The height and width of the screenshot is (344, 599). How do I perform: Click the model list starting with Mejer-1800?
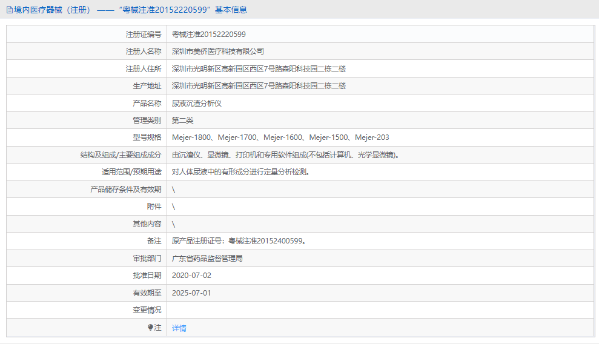[x=280, y=137]
